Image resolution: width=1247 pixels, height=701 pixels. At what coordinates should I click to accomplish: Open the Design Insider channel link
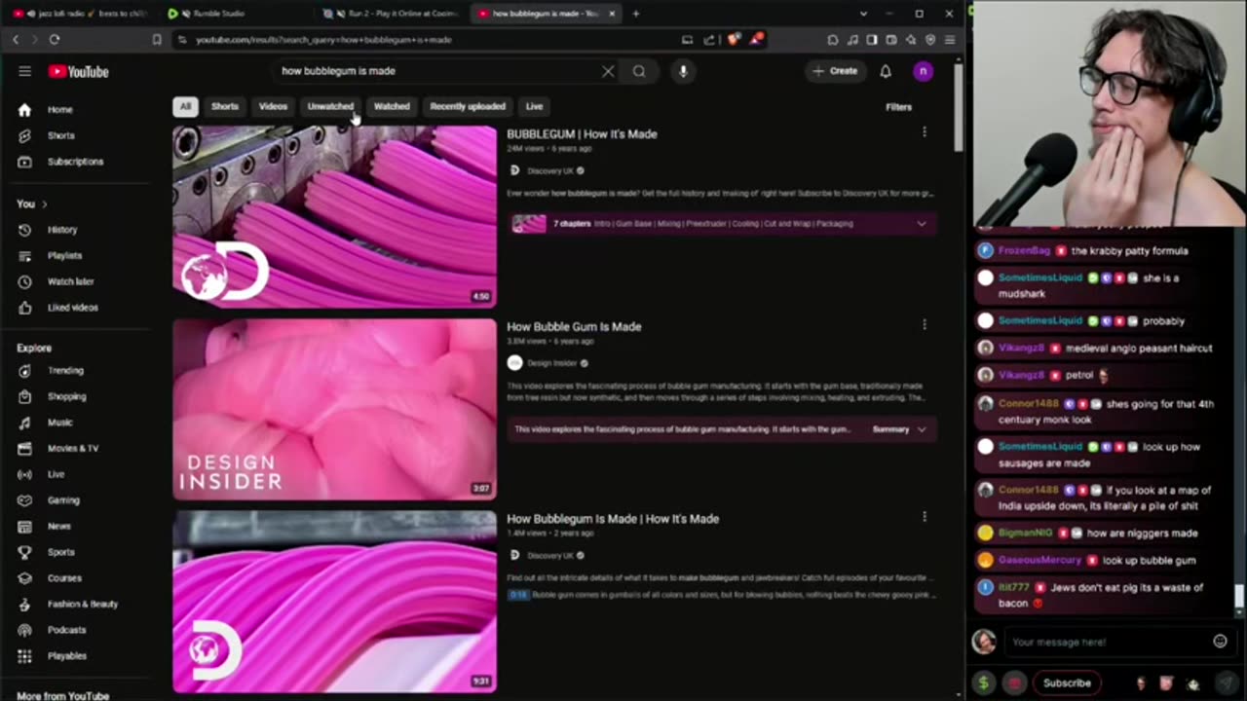[x=551, y=363]
